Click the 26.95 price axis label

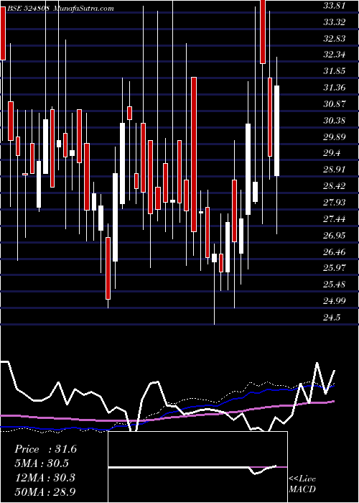tap(335, 236)
